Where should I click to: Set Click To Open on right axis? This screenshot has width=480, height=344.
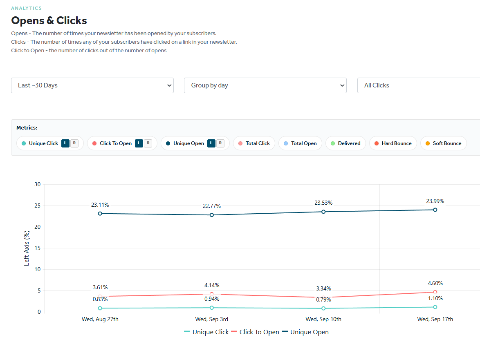148,143
